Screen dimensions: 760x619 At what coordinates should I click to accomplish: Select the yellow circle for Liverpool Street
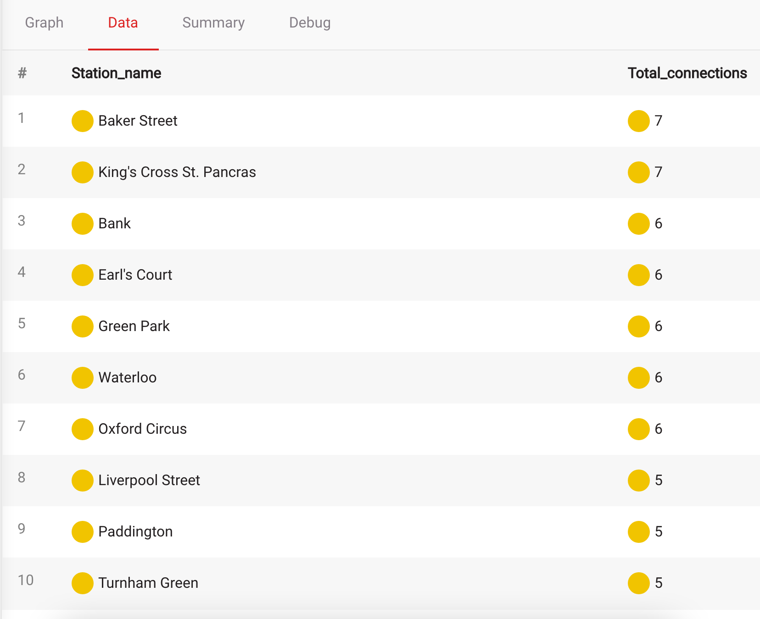click(83, 481)
